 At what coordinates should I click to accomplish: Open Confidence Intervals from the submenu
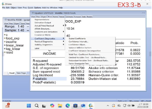click(78, 42)
